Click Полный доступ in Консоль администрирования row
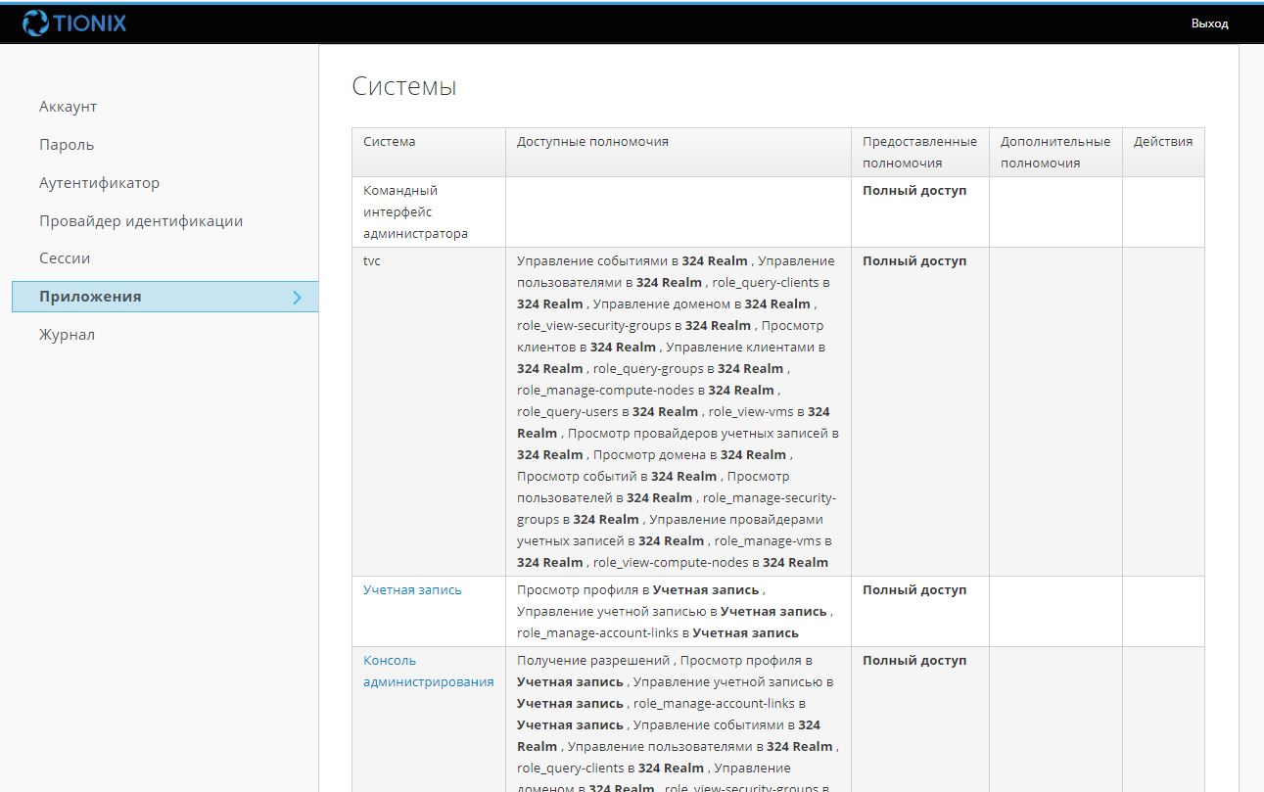Screen dimensions: 1264x792 914,661
